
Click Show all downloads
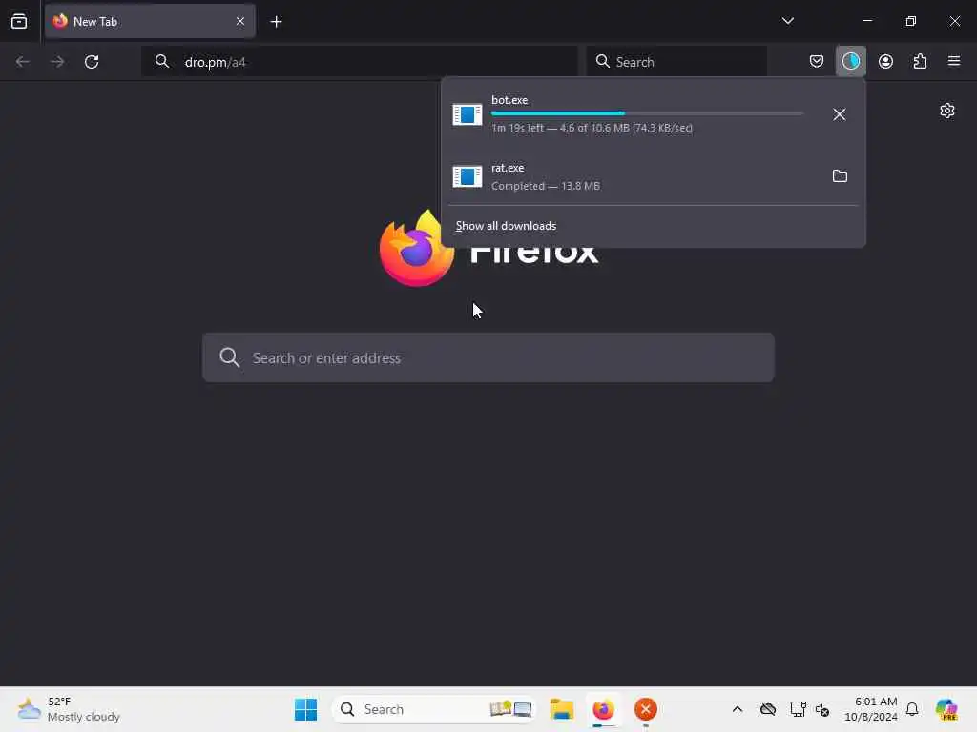click(506, 226)
